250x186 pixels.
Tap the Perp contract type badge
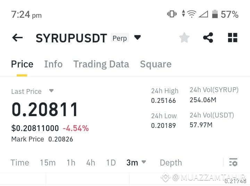coord(120,38)
